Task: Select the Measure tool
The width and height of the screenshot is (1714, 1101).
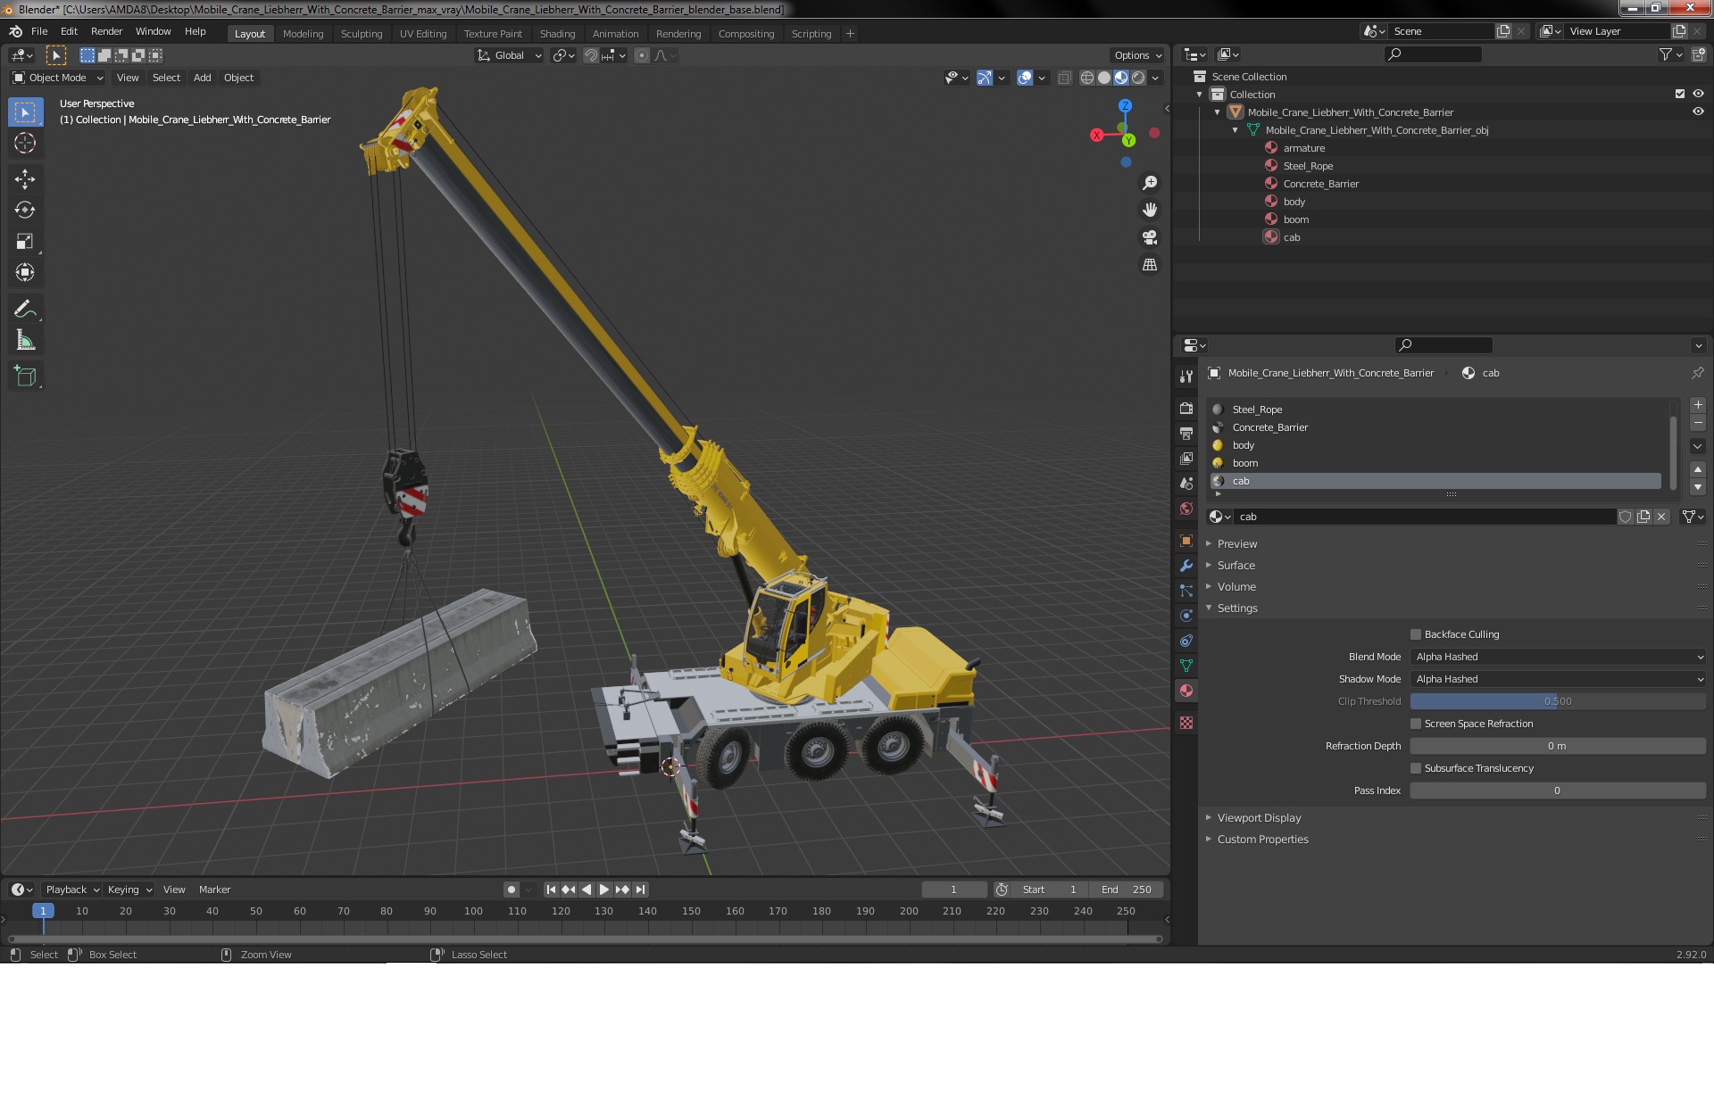Action: pos(25,341)
